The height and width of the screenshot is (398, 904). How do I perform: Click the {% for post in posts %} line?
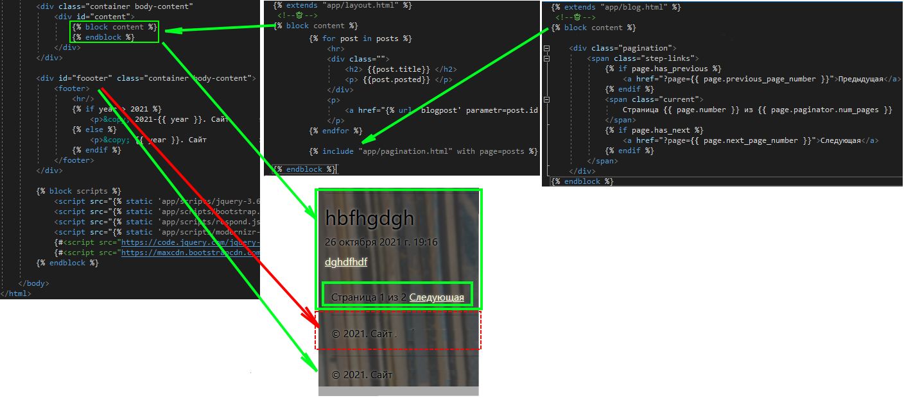click(360, 38)
